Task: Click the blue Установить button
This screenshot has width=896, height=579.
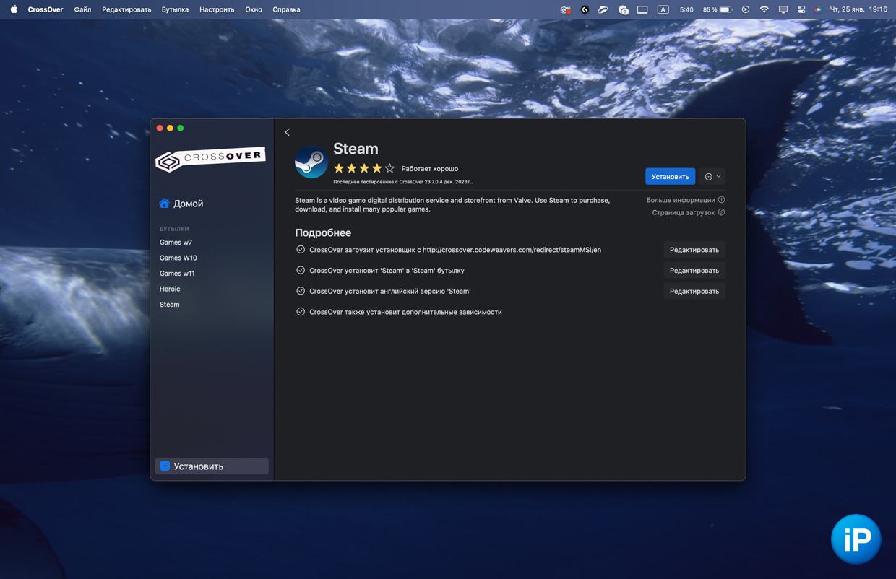Action: (x=670, y=176)
